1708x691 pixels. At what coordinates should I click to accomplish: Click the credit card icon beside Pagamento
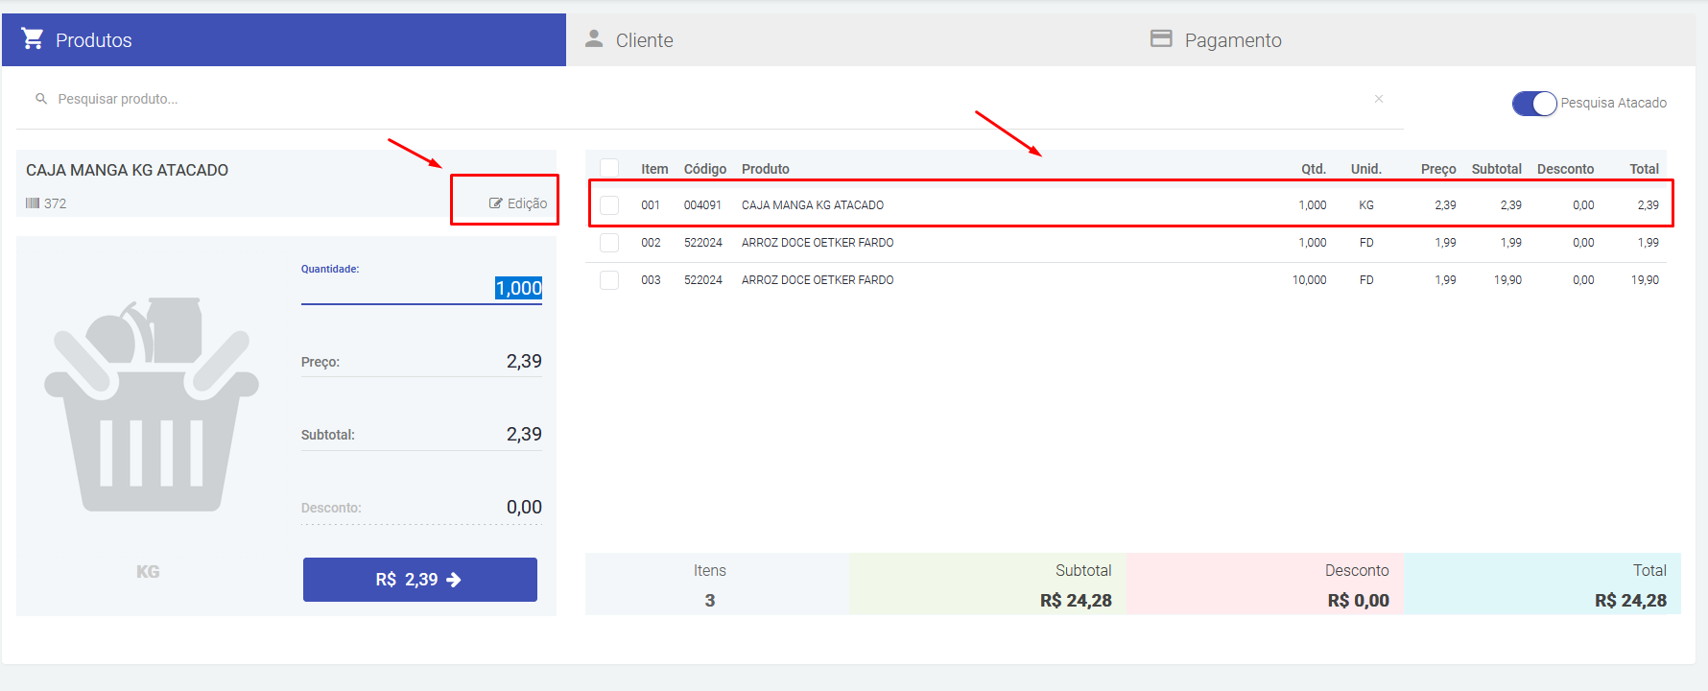pos(1161,38)
